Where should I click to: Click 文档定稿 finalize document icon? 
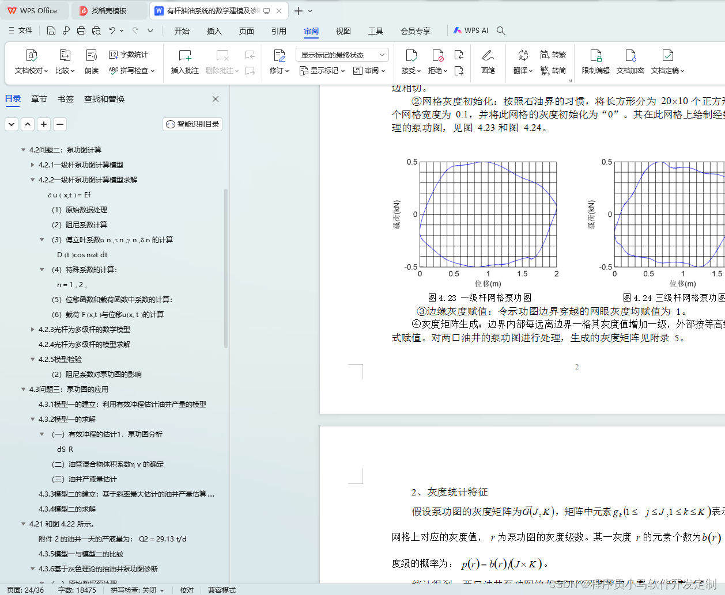click(x=667, y=55)
